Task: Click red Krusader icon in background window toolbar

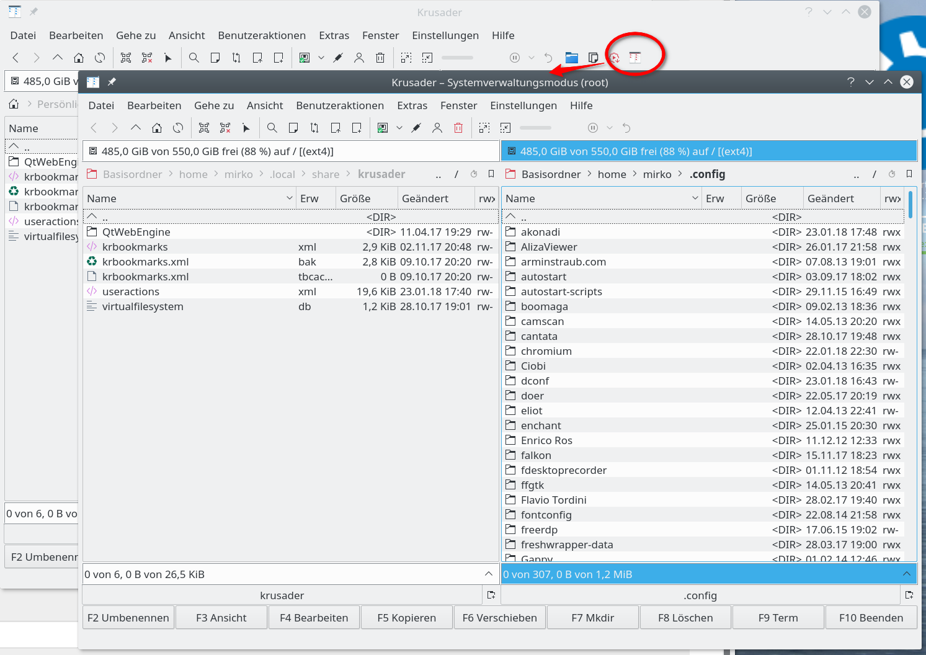Action: 634,58
